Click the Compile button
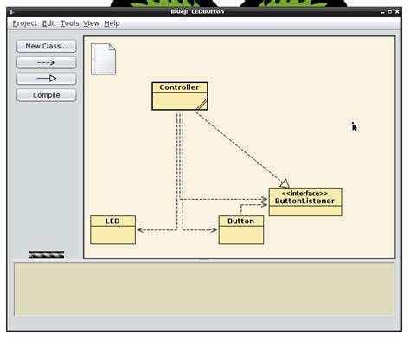This screenshot has height=340, width=410. pos(47,95)
